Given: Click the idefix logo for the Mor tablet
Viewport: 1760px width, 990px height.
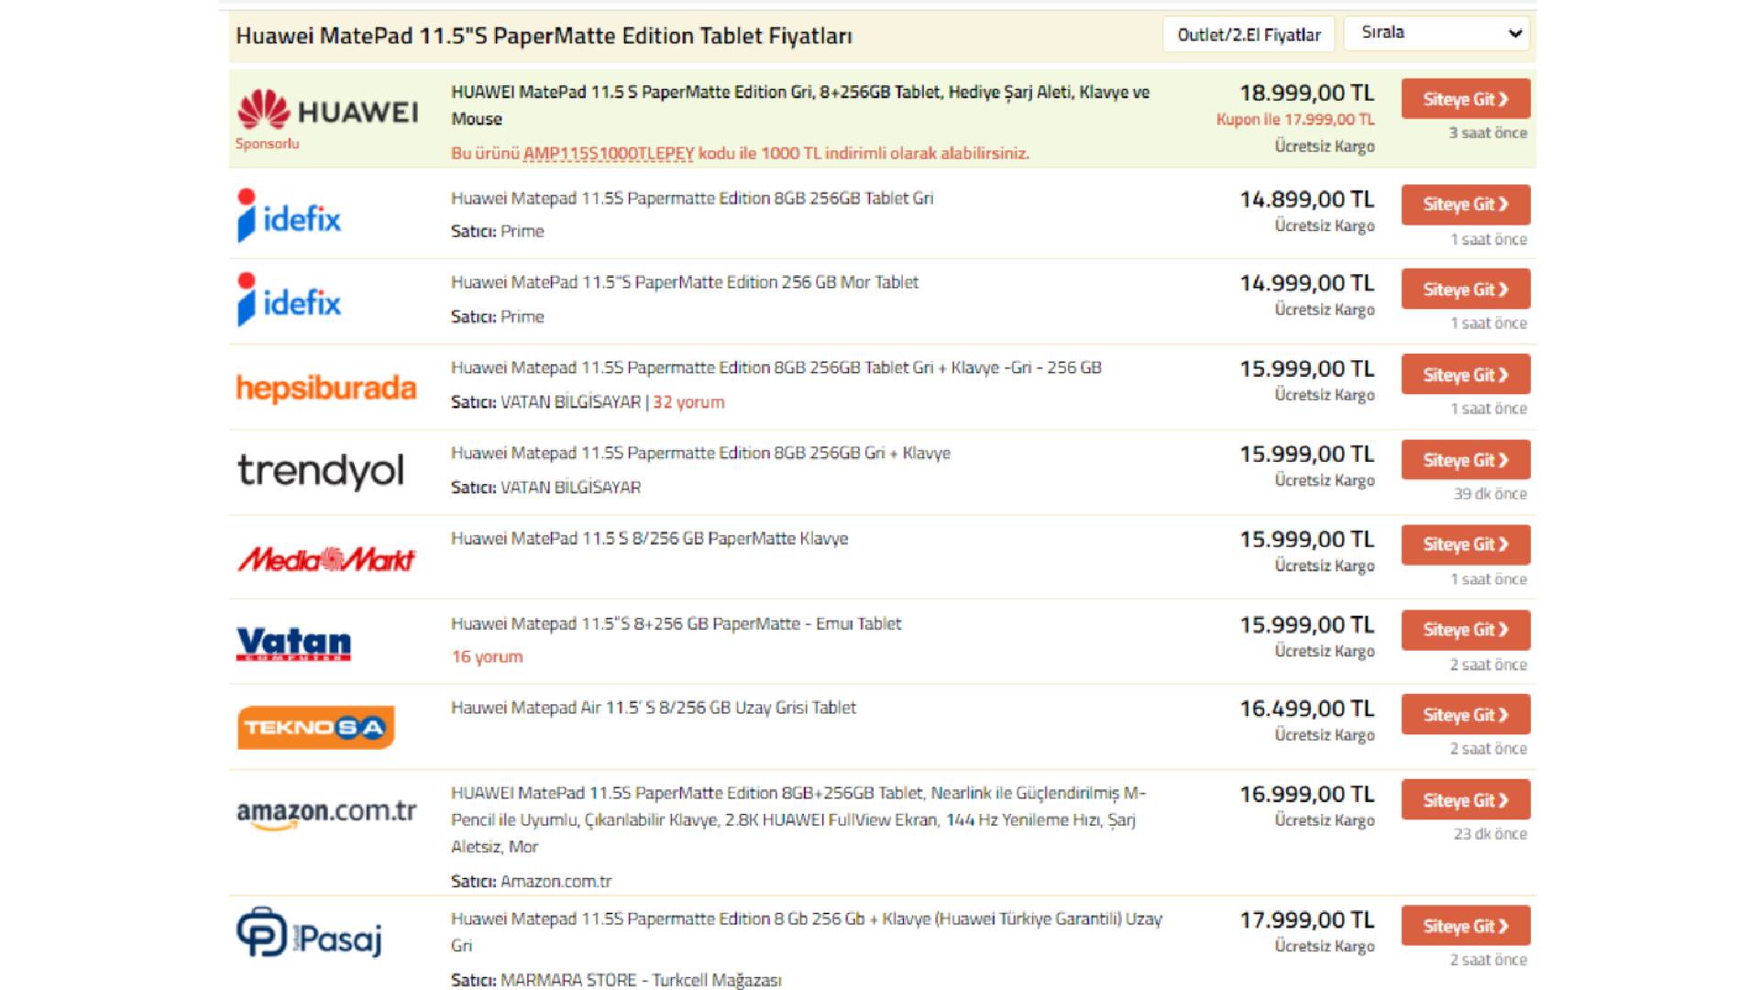Looking at the screenshot, I should tap(289, 300).
